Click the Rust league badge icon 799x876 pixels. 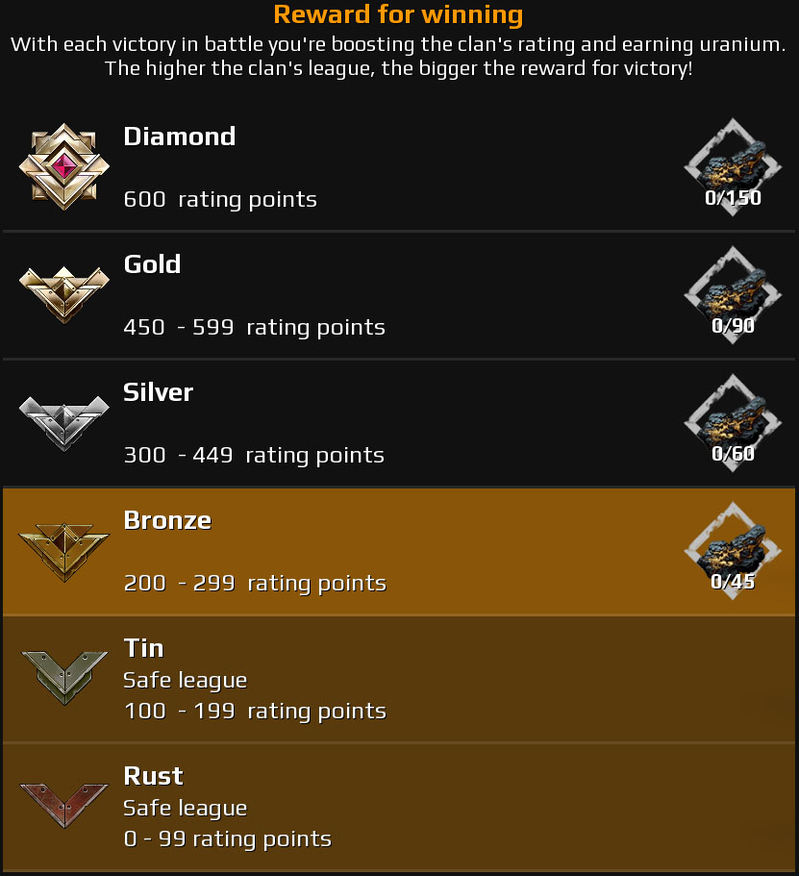coord(64,805)
